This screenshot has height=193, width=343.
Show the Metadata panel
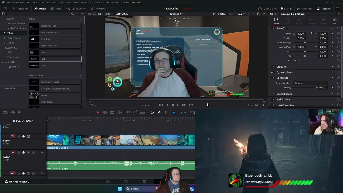pos(304,9)
